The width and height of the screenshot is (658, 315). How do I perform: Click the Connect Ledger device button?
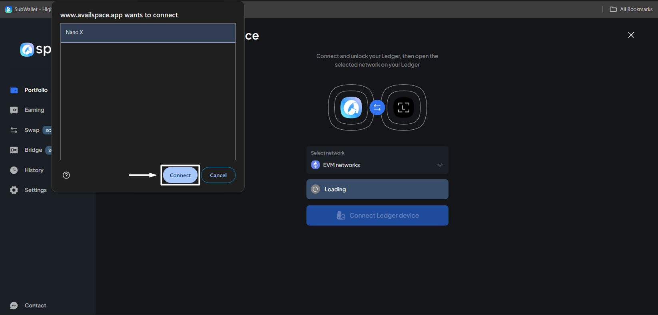point(377,216)
